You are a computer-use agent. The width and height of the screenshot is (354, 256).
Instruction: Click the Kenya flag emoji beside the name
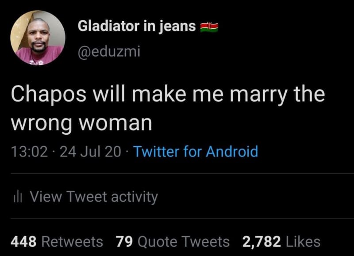[210, 27]
